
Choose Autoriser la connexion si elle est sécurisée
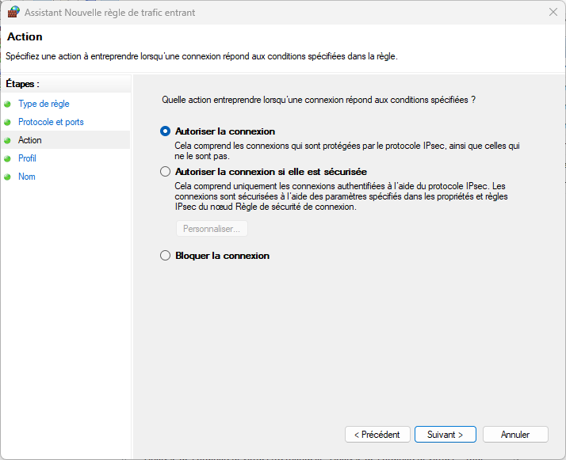[x=165, y=171]
